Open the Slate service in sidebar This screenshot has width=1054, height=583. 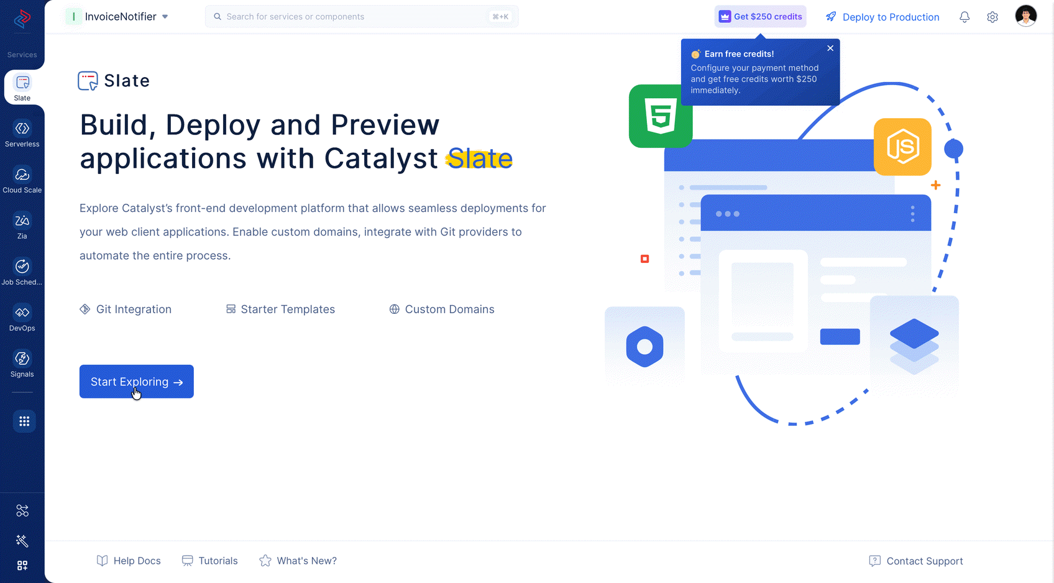coord(22,88)
